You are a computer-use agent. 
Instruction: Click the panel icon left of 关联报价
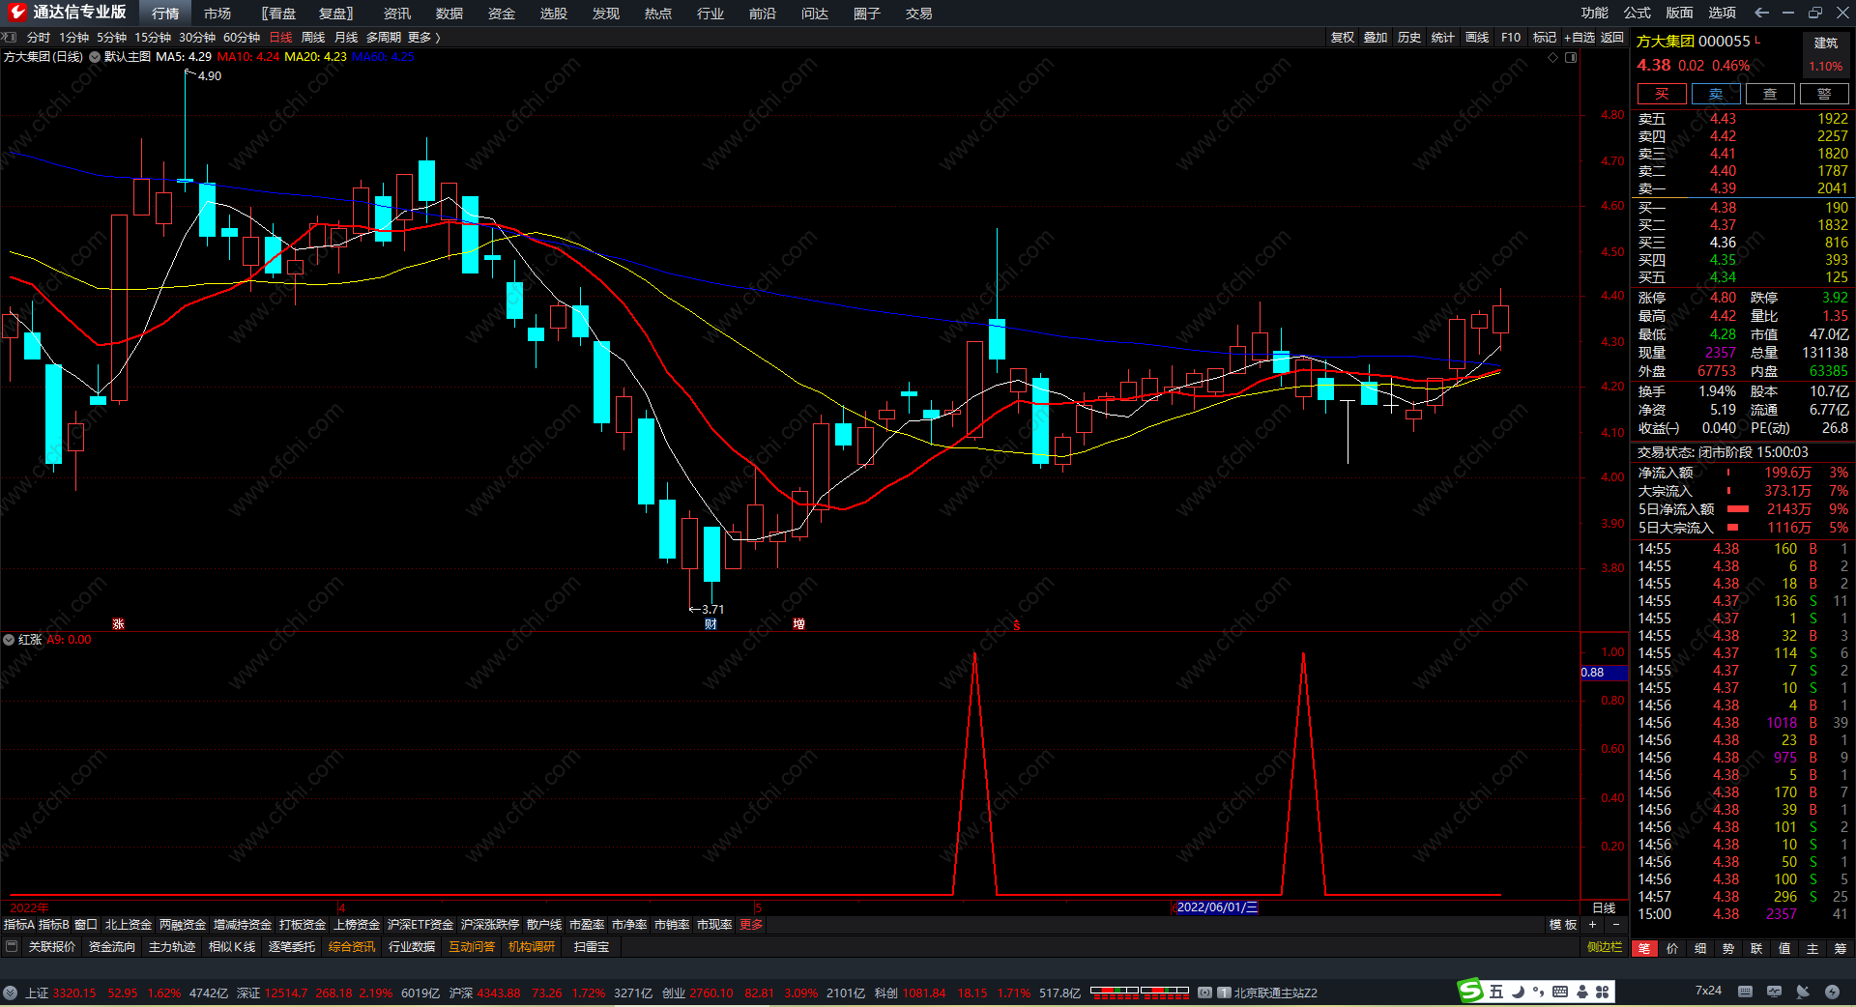click(x=12, y=946)
